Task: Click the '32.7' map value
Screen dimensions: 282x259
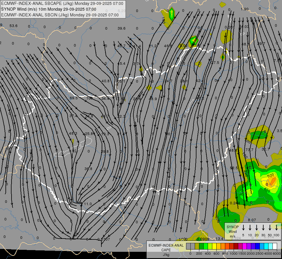Action: pos(266,149)
